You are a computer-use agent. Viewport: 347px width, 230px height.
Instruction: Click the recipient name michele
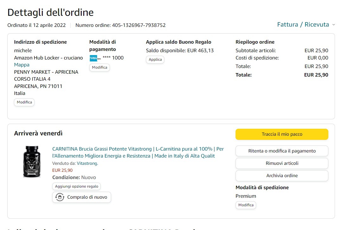[x=23, y=51]
